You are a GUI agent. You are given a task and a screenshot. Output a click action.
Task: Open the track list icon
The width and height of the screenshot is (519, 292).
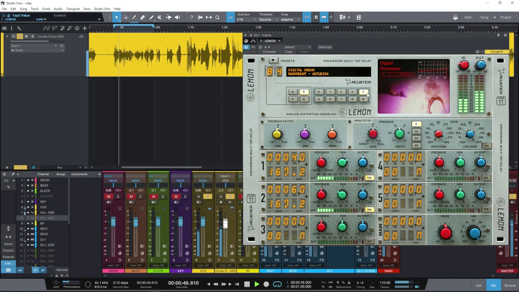(x=4, y=28)
